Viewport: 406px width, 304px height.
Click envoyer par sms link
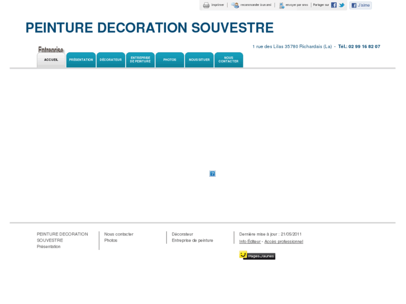[297, 5]
